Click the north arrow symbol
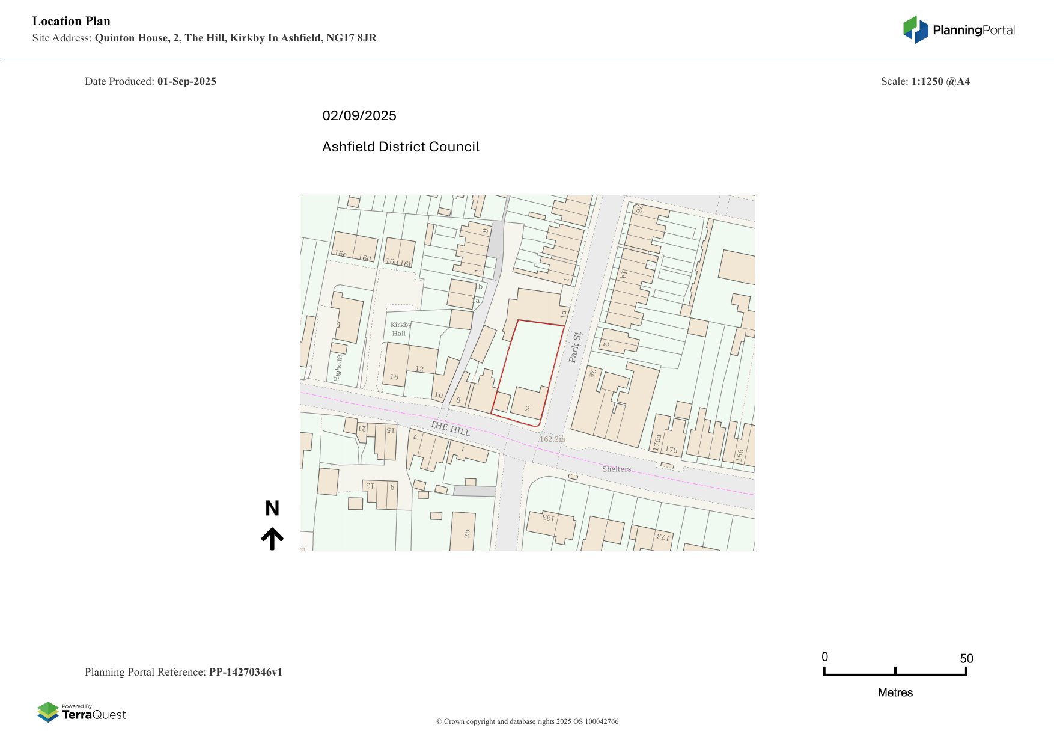 [272, 539]
